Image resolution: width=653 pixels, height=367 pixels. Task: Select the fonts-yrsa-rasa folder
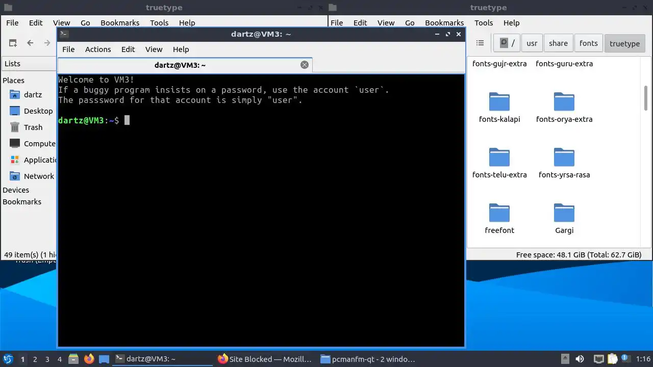564,163
